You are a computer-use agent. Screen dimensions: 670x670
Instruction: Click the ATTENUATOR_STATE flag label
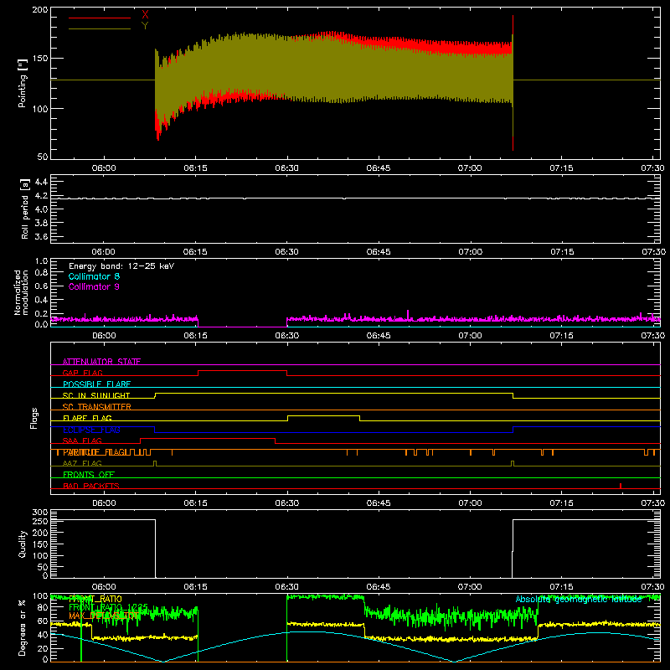point(101,362)
